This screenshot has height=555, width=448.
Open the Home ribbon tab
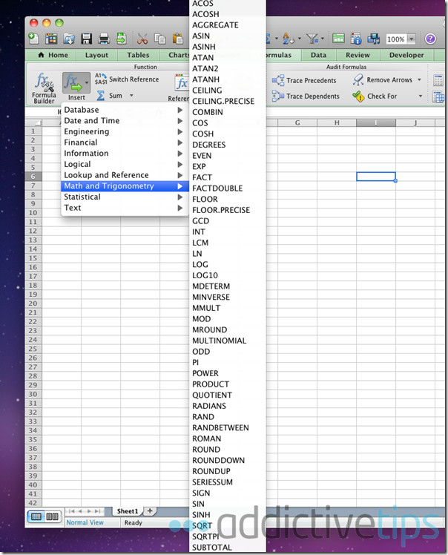53,55
